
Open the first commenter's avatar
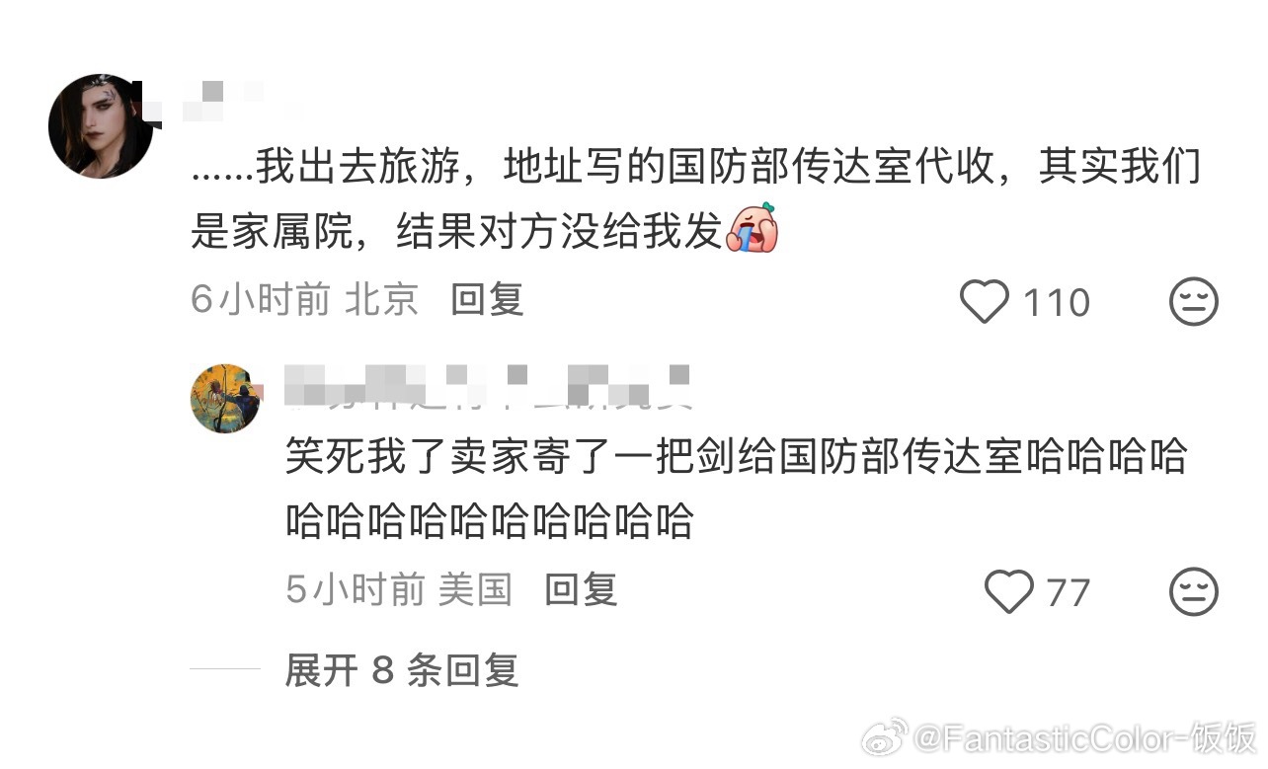coord(101,125)
